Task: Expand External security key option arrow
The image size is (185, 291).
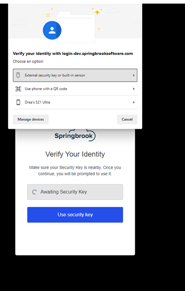Action: (x=134, y=75)
